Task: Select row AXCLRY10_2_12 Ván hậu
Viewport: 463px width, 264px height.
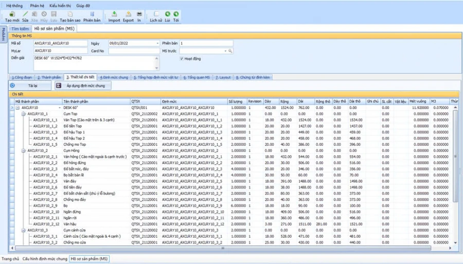Action: pyautogui.click(x=230, y=224)
